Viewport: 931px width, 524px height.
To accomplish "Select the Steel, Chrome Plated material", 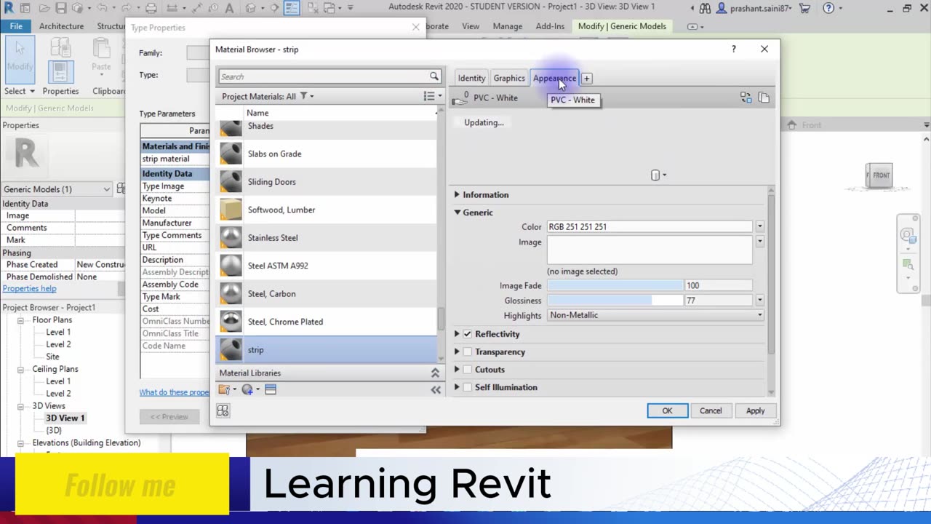I will [x=327, y=322].
